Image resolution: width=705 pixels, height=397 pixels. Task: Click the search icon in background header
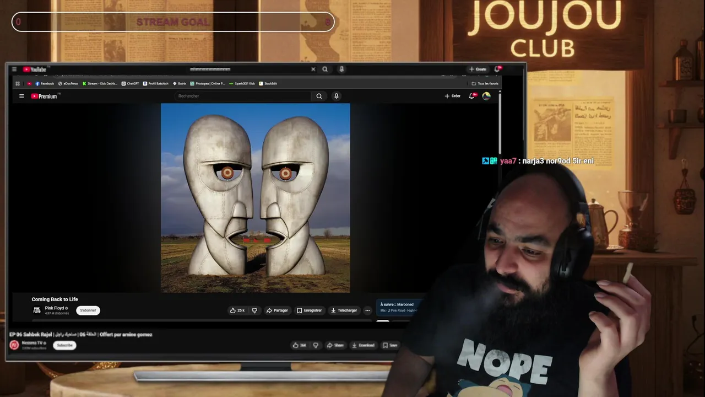click(325, 69)
